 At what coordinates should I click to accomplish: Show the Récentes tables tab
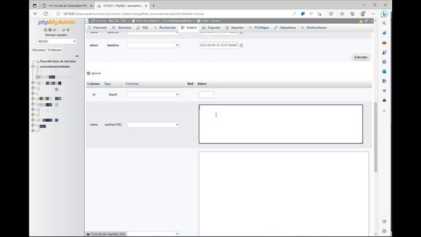tap(39, 50)
